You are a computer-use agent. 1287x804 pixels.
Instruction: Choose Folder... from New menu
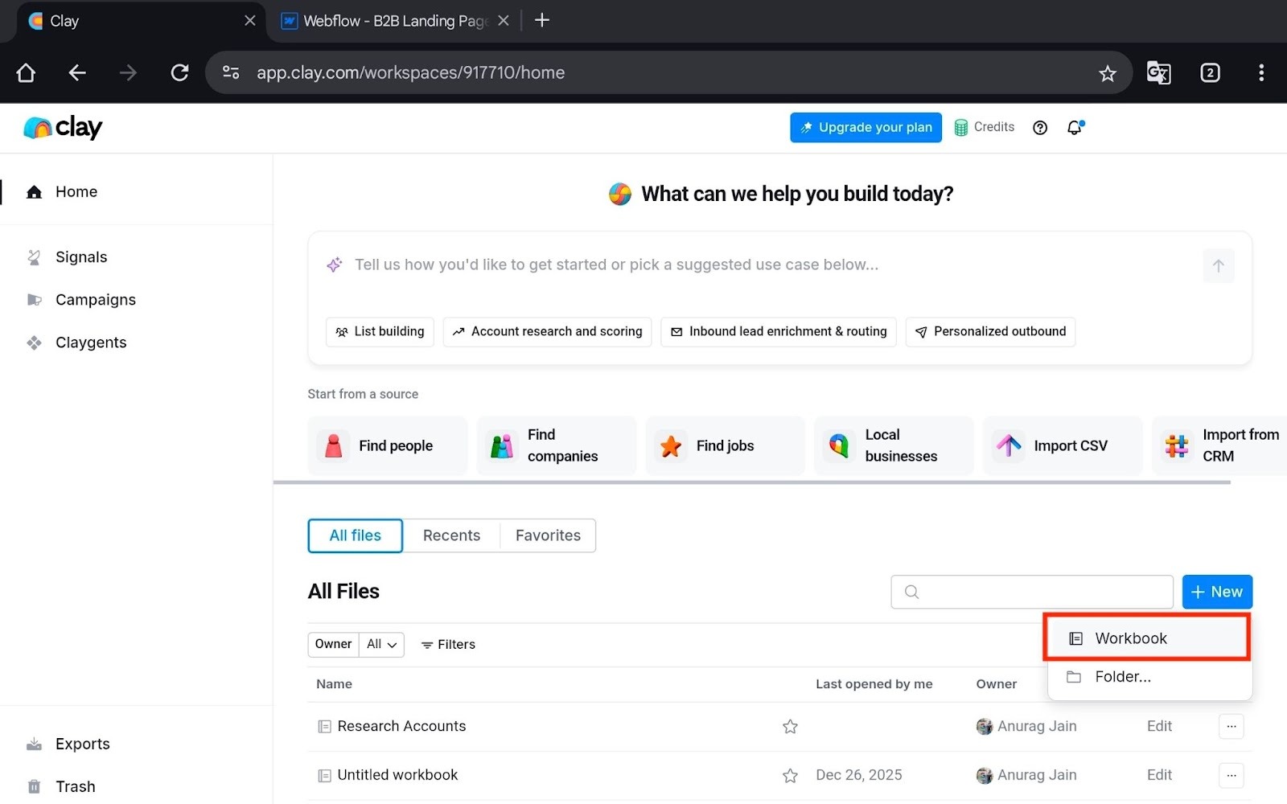(1149, 677)
